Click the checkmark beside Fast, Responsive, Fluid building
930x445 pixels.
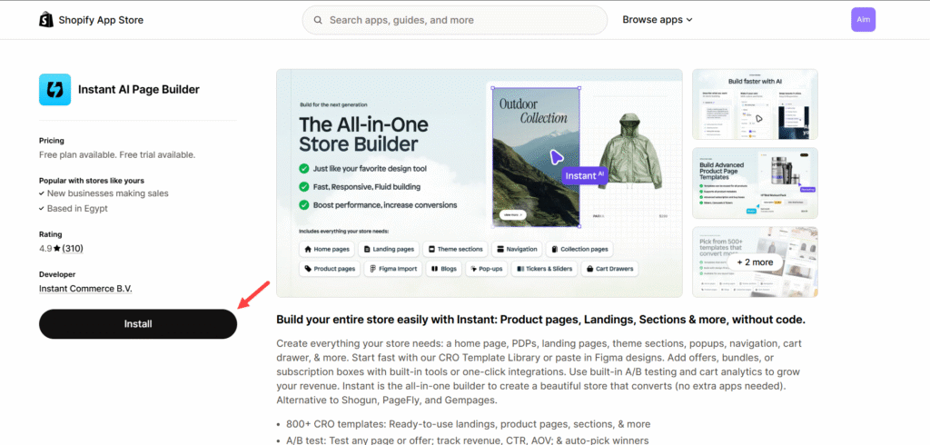click(x=304, y=186)
